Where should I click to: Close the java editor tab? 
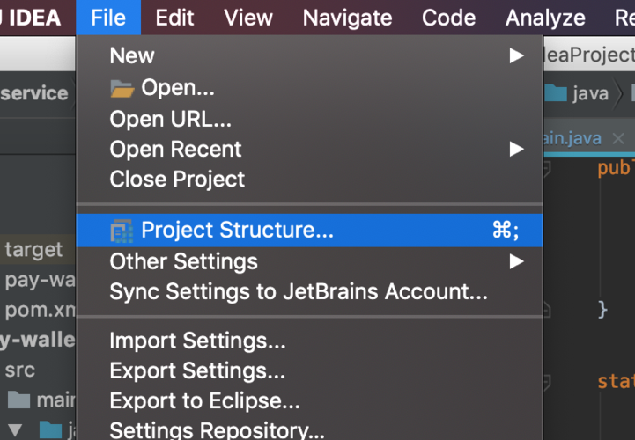click(618, 139)
